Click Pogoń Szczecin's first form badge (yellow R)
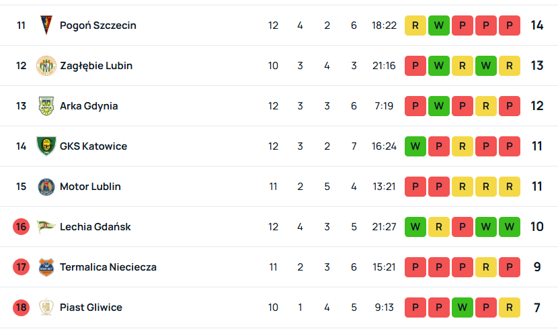Viewport: 558px width, 331px height. (x=415, y=26)
